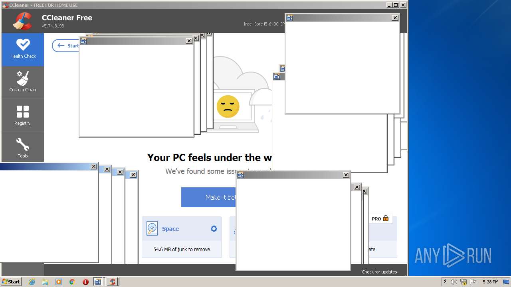Launch Google Chrome from the taskbar
Screen dimensions: 511x287
point(72,282)
